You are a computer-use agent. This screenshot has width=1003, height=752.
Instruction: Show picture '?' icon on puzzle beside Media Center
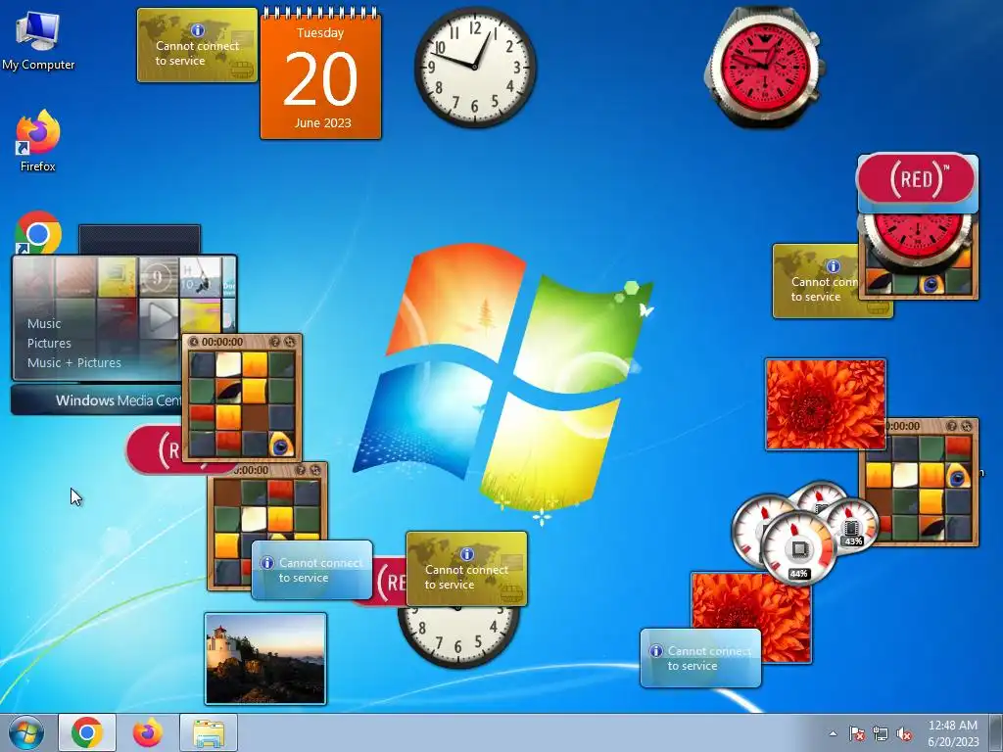[275, 342]
